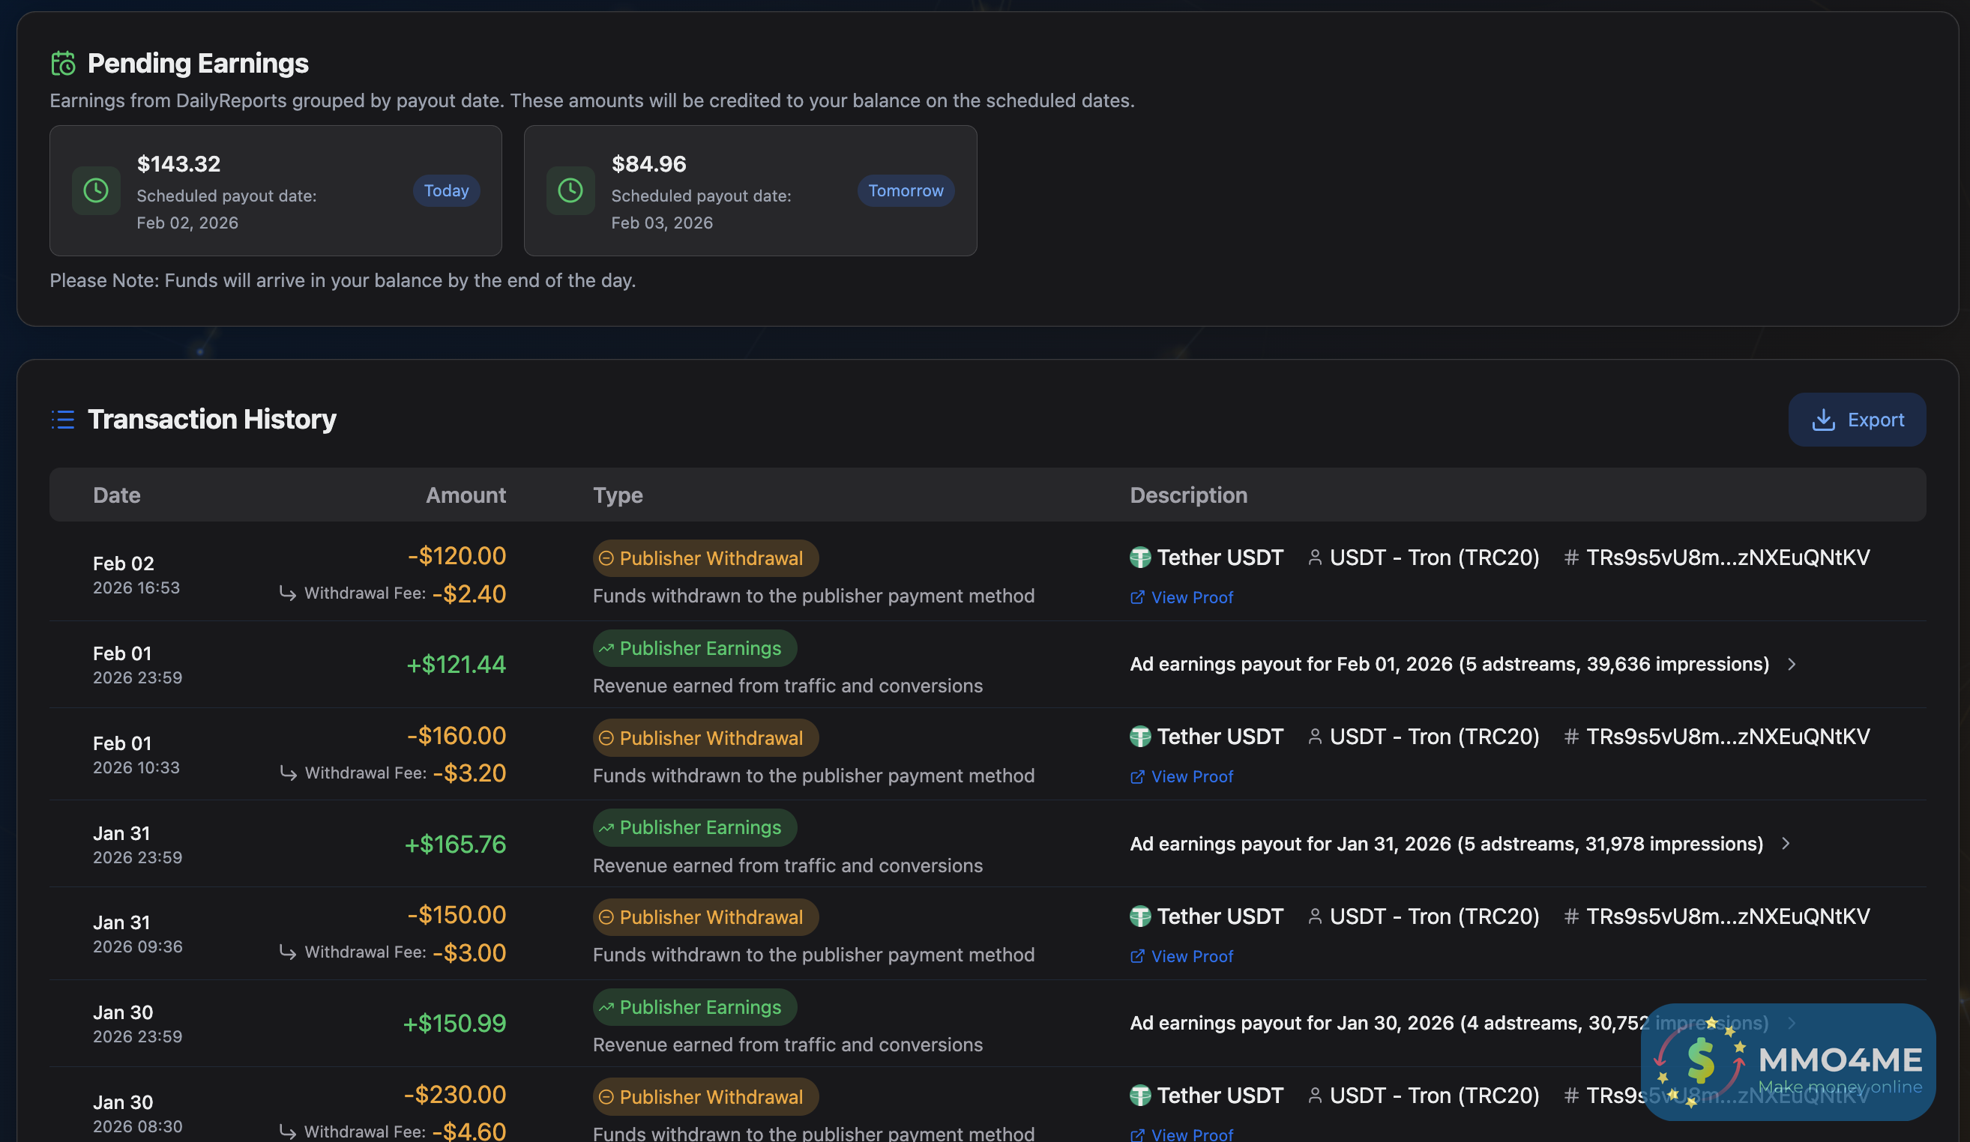Click the fee arrow icon beside the -$2.40 fee
This screenshot has height=1142, width=1970.
click(288, 594)
